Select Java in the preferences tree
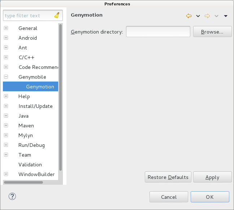 point(23,116)
